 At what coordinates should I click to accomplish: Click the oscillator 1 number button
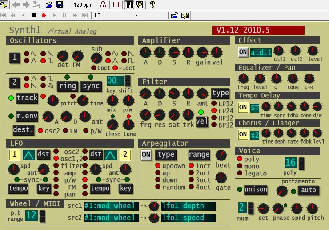(x=15, y=58)
